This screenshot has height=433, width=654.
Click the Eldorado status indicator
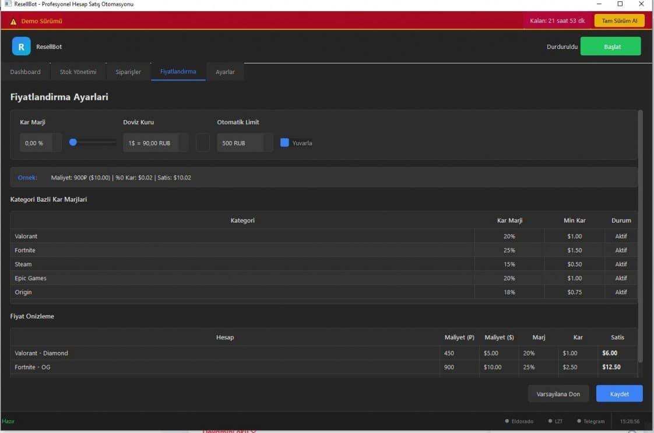tap(519, 421)
